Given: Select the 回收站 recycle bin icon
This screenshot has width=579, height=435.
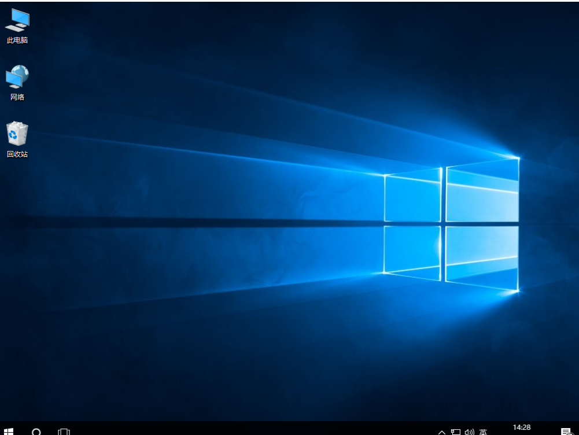Looking at the screenshot, I should (x=17, y=139).
